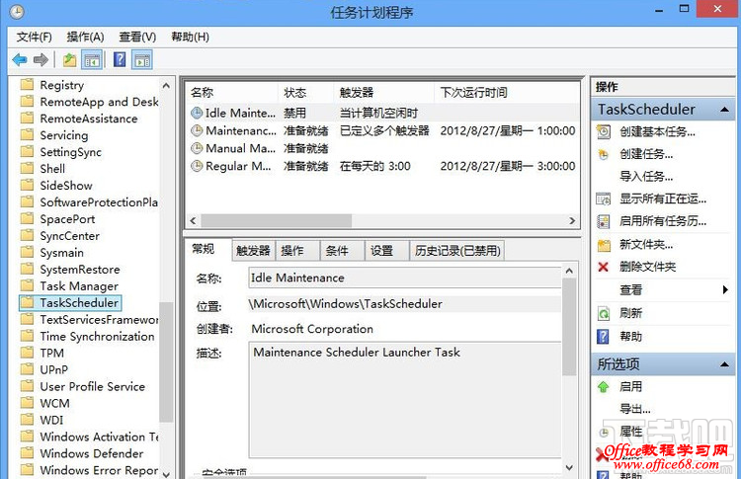This screenshot has height=479, width=741.
Task: Click the Registry folder icon in tree
Action: (27, 85)
